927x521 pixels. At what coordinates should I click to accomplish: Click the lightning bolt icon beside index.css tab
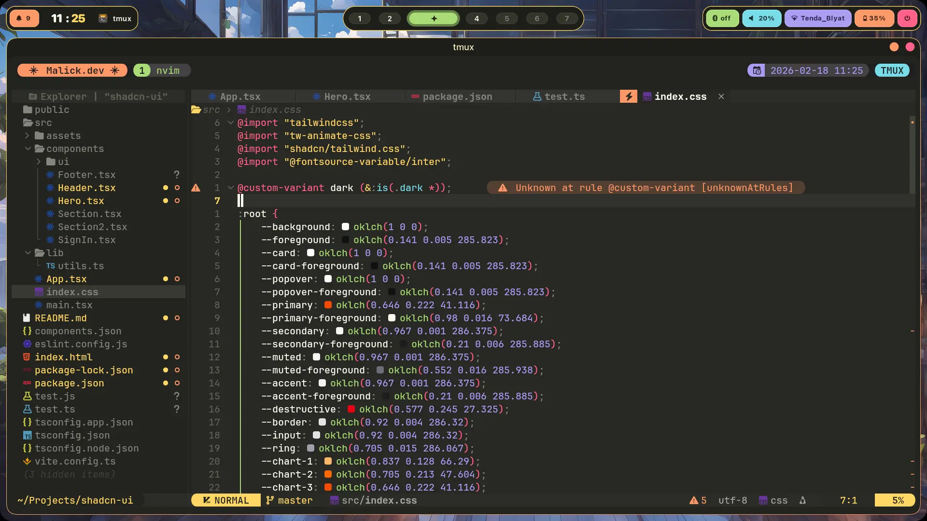628,96
